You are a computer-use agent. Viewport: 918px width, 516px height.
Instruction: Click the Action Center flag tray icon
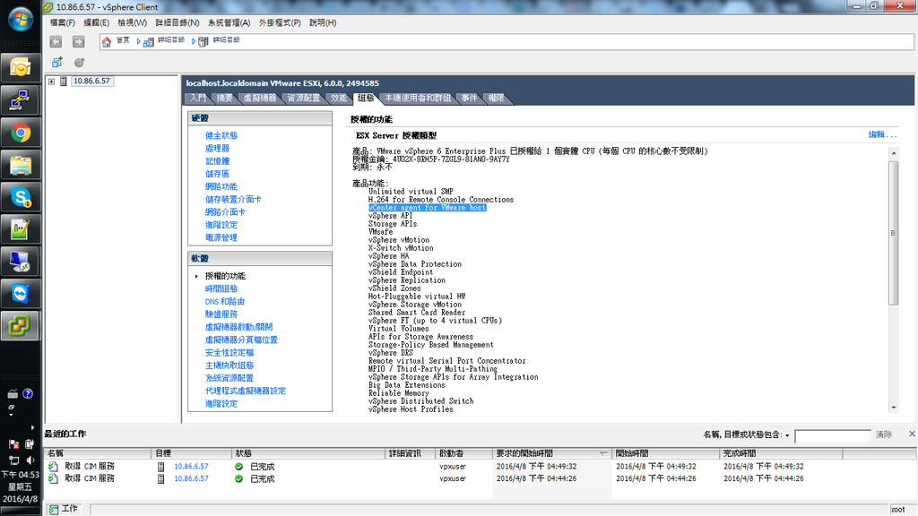(14, 444)
